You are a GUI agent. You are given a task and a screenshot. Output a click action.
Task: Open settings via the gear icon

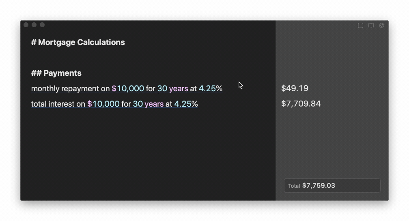tap(381, 25)
